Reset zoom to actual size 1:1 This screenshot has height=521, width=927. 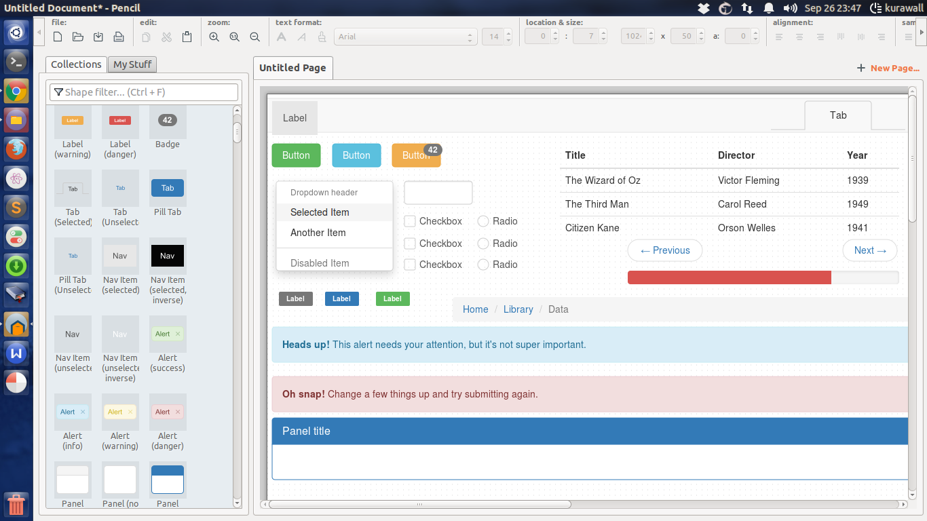234,37
